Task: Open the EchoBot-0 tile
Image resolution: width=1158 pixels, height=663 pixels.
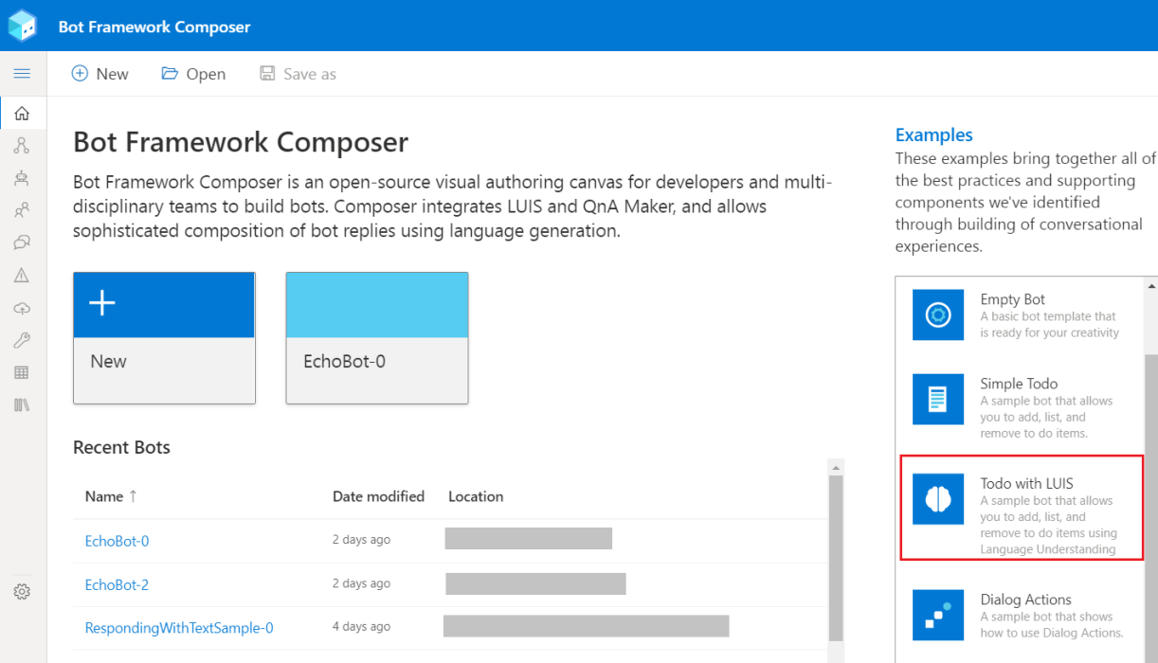Action: pyautogui.click(x=377, y=337)
